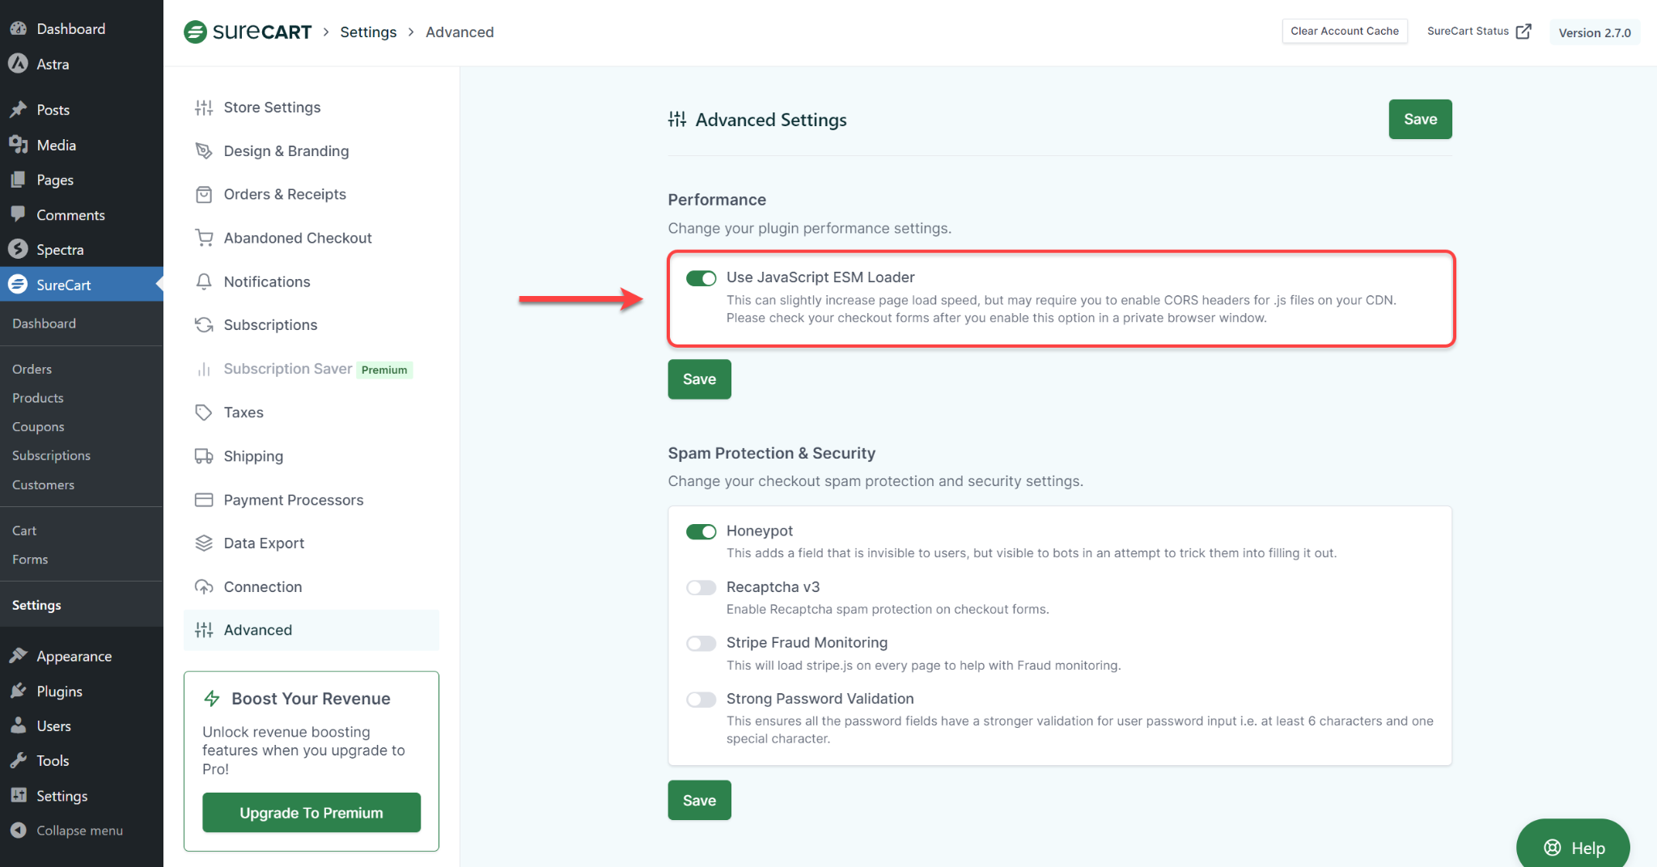Click the 'Boost Your Revenue' heading
The image size is (1657, 867).
coord(311,699)
